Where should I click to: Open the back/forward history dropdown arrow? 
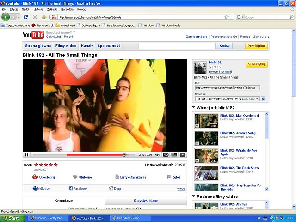(18, 17)
